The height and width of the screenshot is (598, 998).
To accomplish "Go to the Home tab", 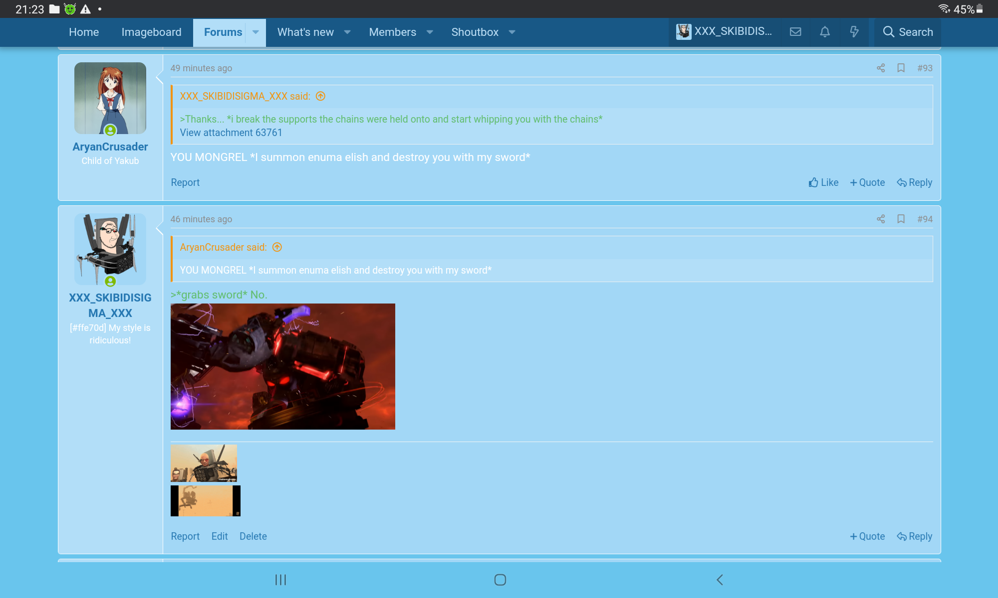I will (x=84, y=32).
